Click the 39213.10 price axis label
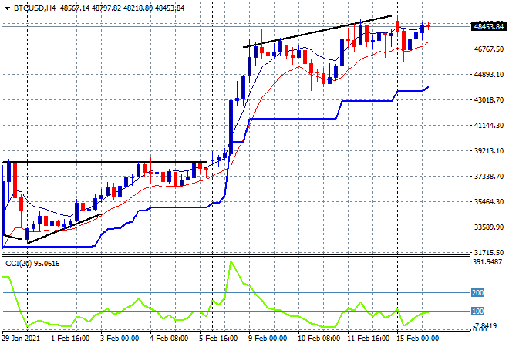Screen dimensions: 509x347 pyautogui.click(x=489, y=151)
